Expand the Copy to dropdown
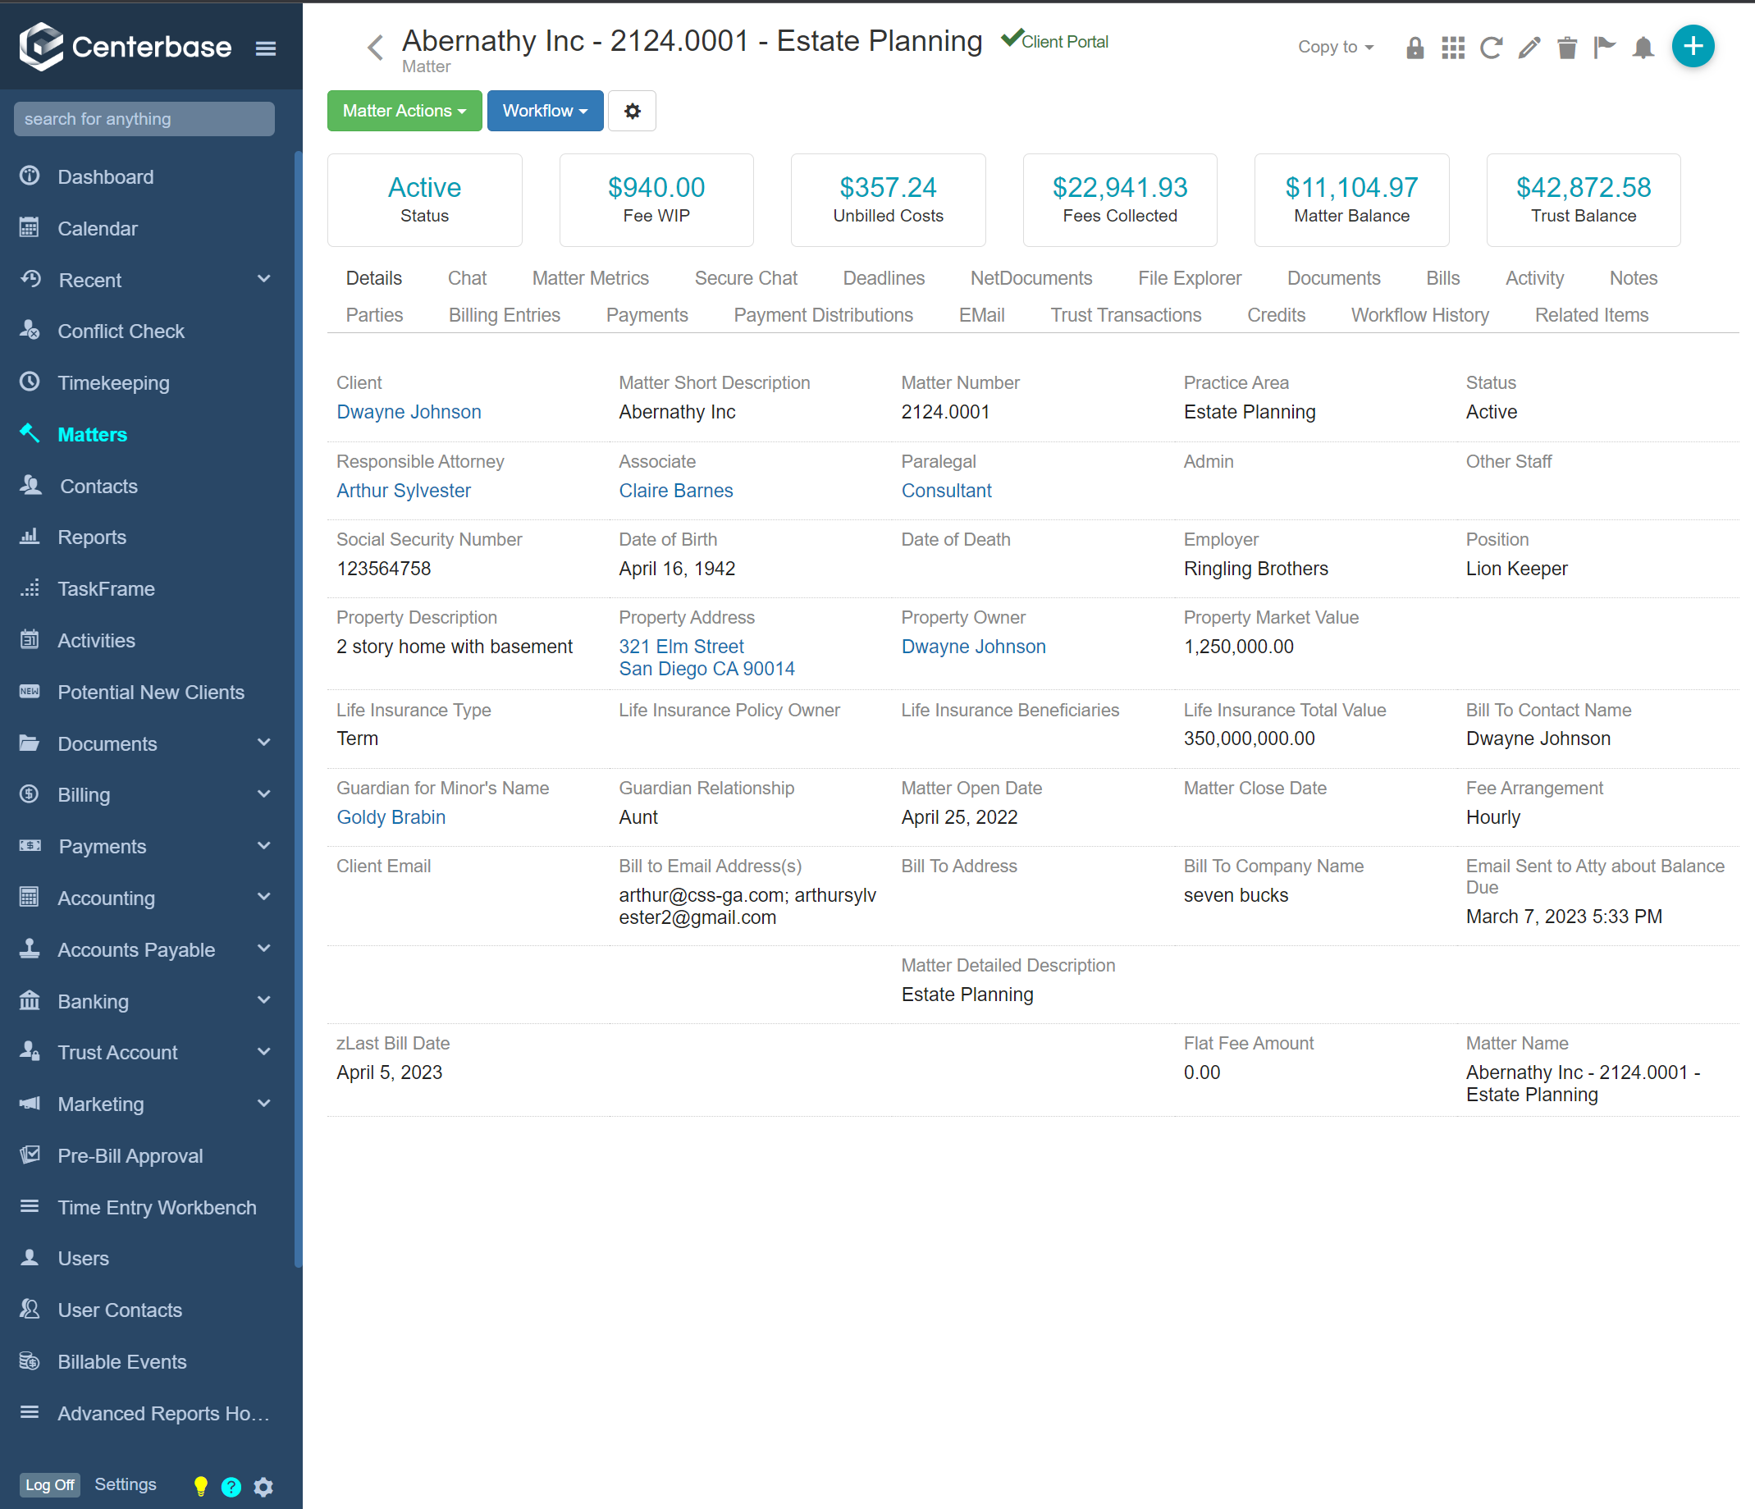 click(1336, 48)
